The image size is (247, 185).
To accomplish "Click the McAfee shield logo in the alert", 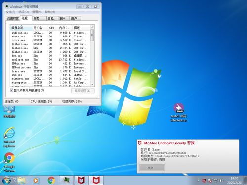I will click(x=140, y=143).
